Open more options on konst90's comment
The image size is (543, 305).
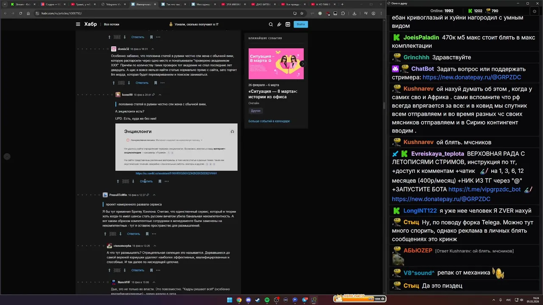(x=167, y=181)
